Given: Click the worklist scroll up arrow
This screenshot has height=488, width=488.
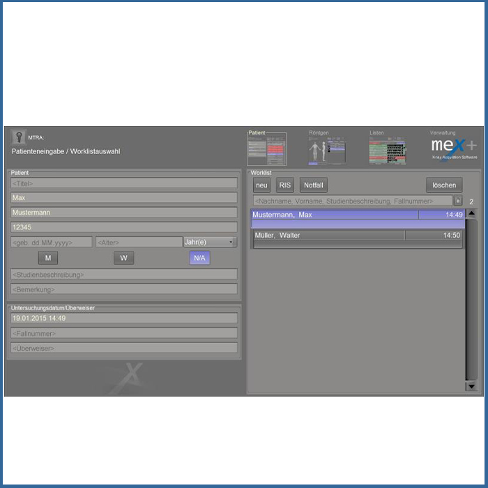Looking at the screenshot, I should click(x=471, y=215).
